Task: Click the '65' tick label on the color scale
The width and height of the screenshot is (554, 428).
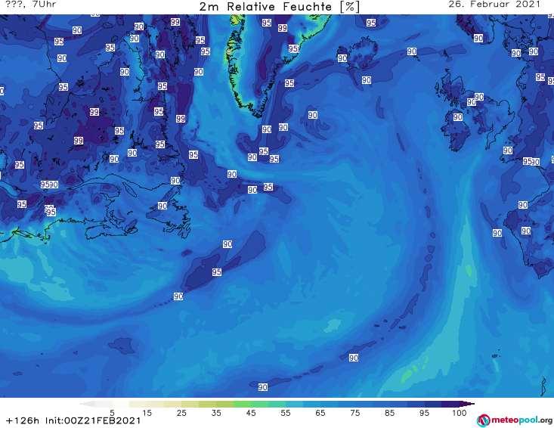Action: (x=320, y=413)
